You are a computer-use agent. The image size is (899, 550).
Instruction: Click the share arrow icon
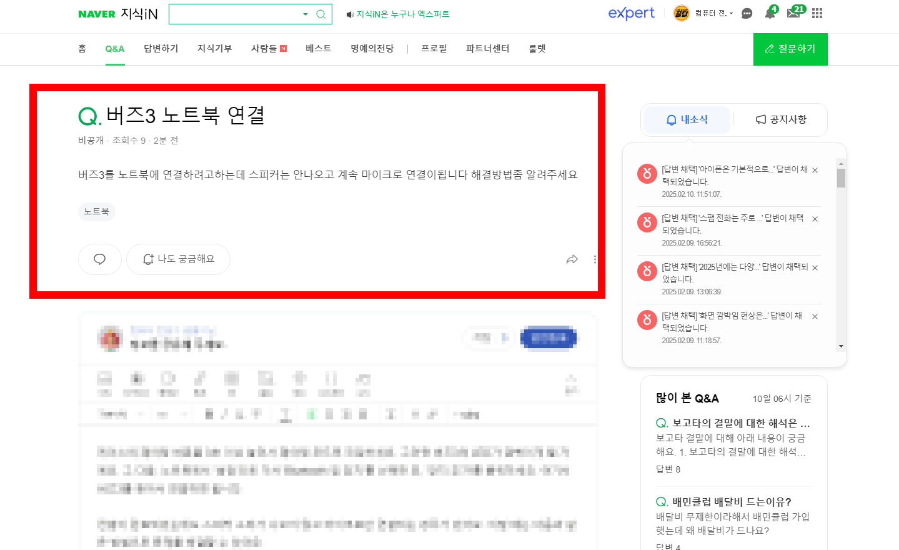pos(572,259)
